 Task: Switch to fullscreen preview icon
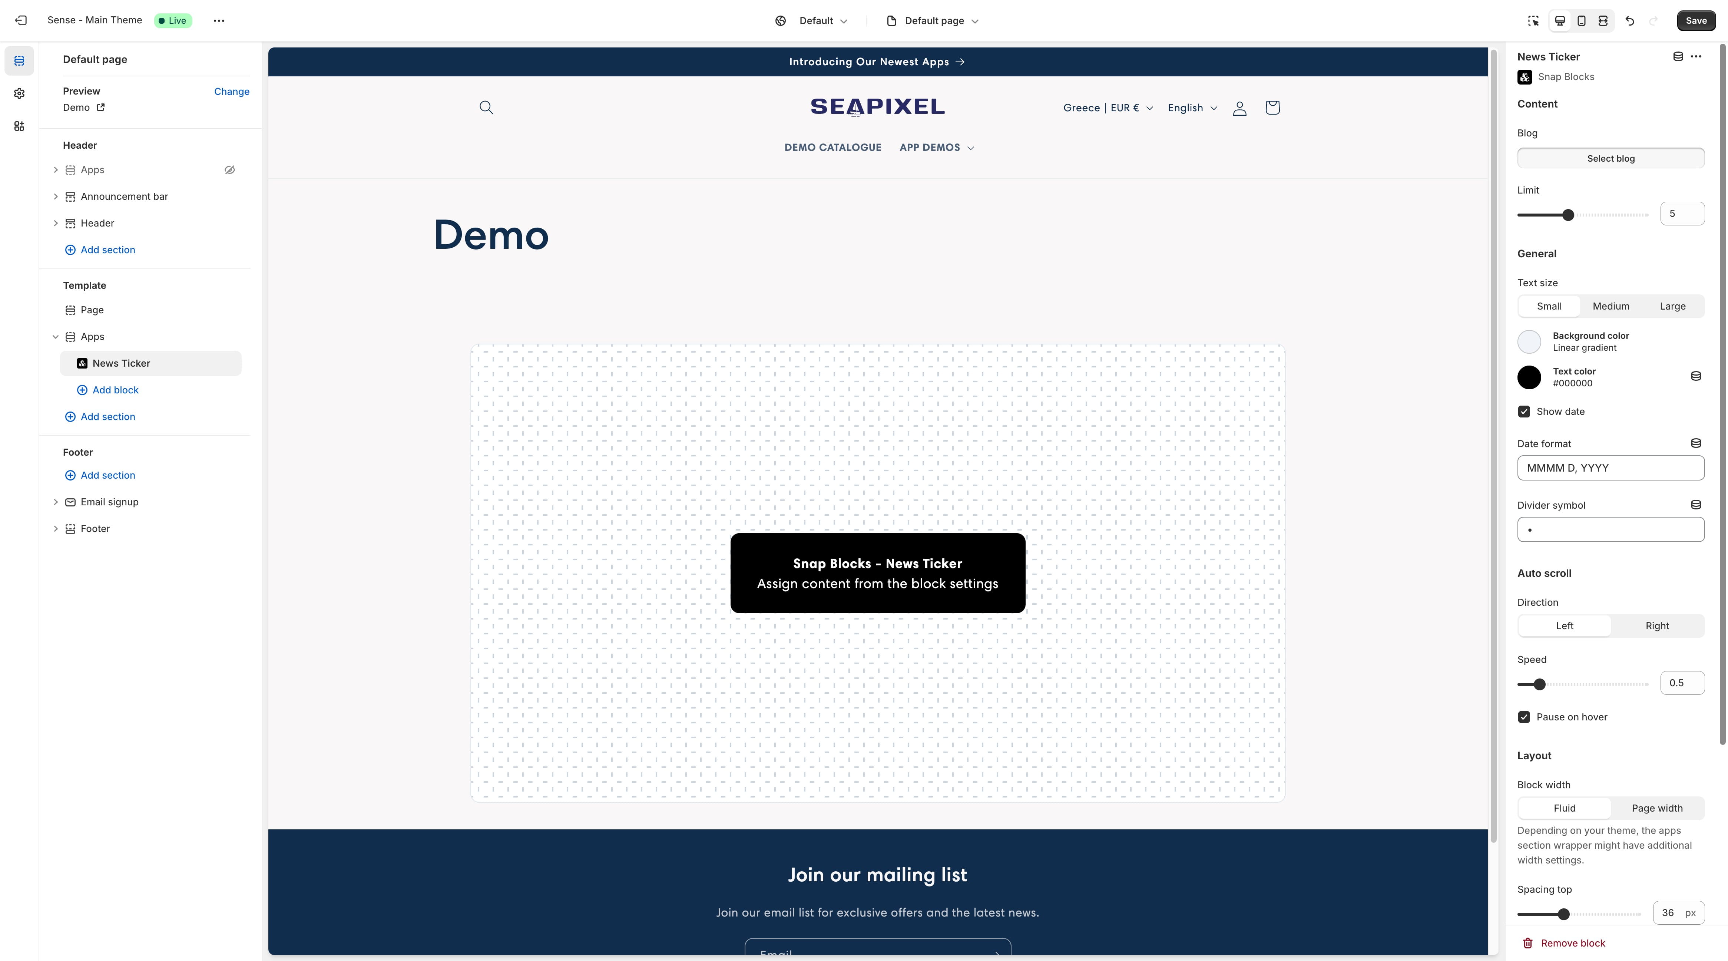pyautogui.click(x=1603, y=21)
